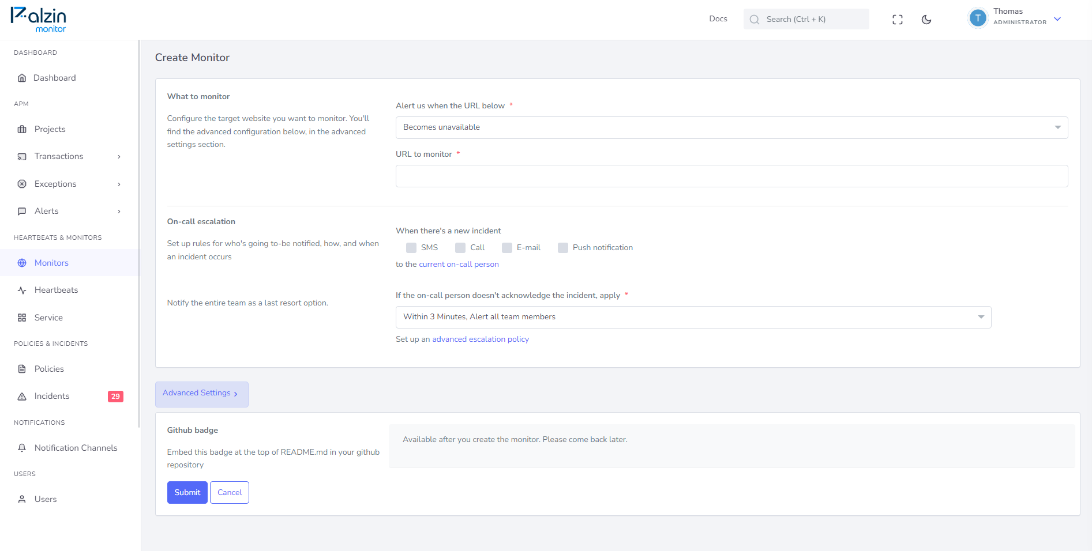Click the Transactions cast icon

pos(22,157)
